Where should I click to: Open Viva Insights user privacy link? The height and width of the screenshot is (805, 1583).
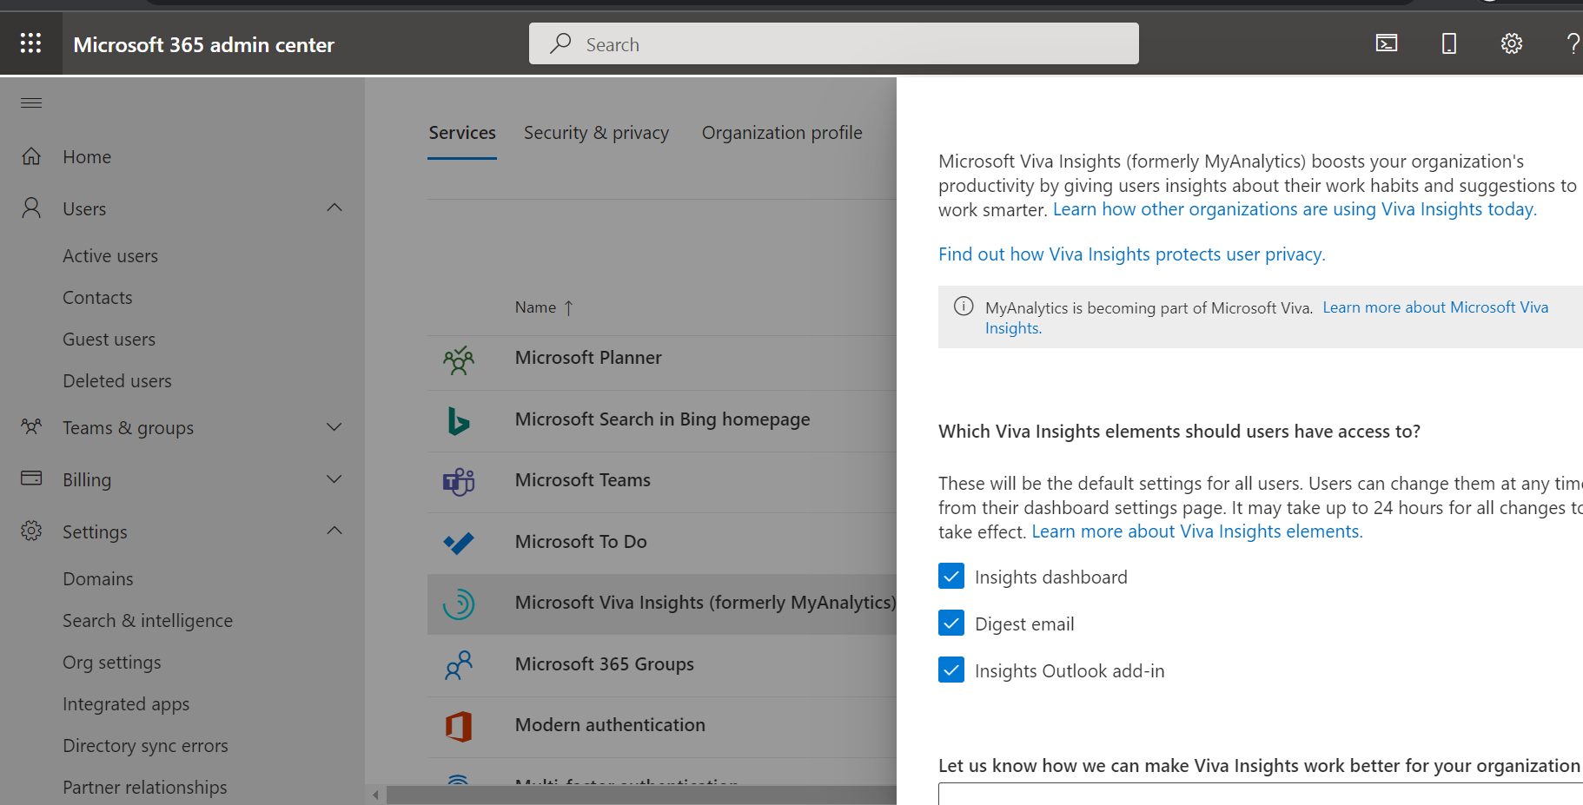[1131, 254]
